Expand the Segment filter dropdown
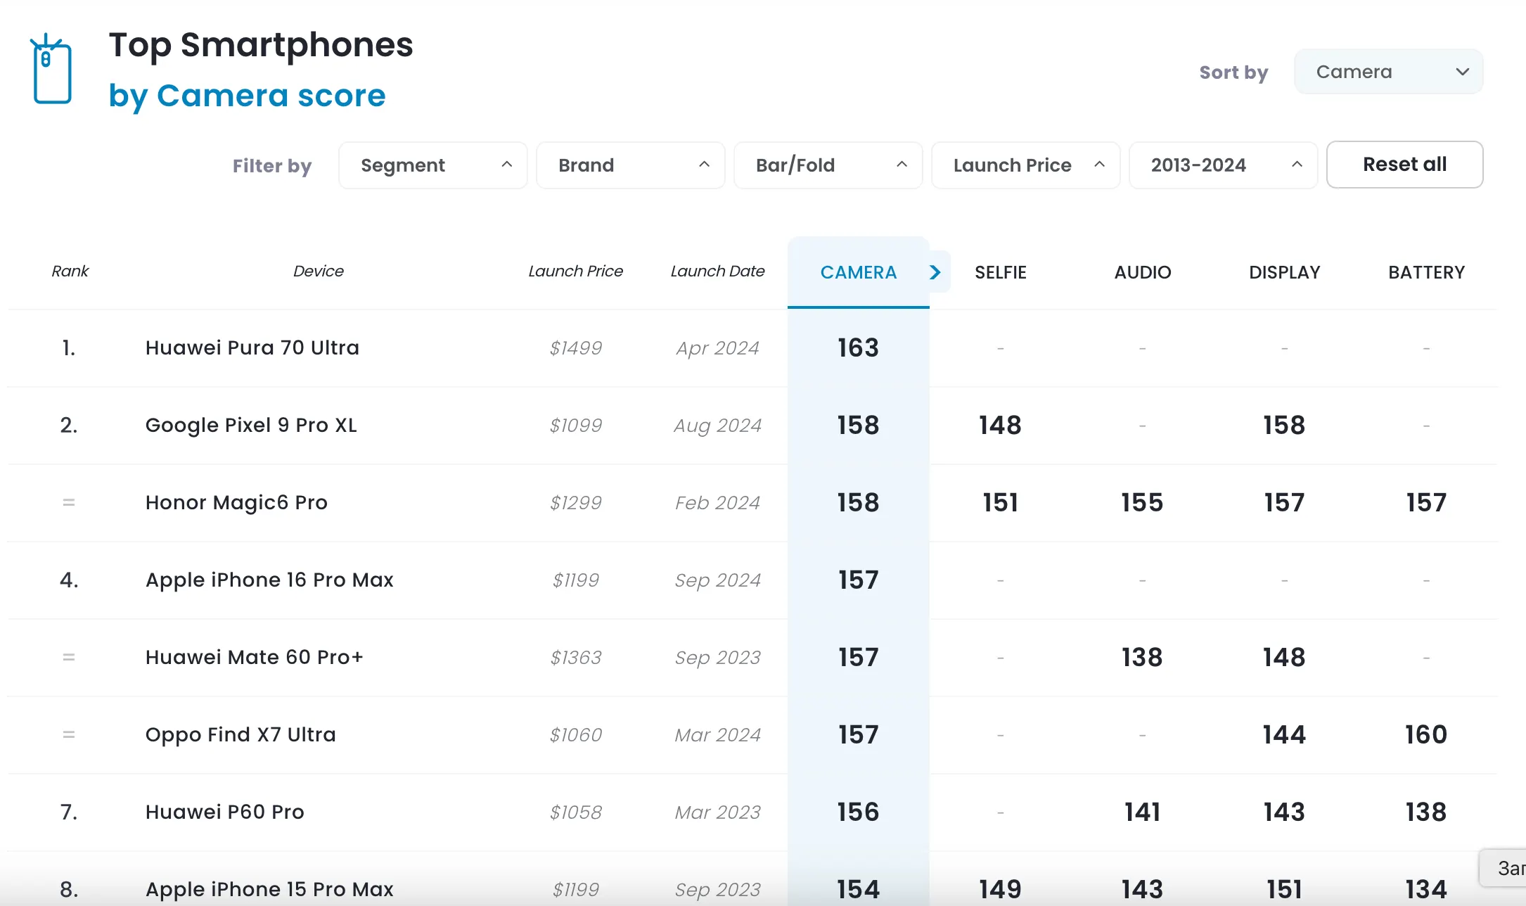 [432, 165]
